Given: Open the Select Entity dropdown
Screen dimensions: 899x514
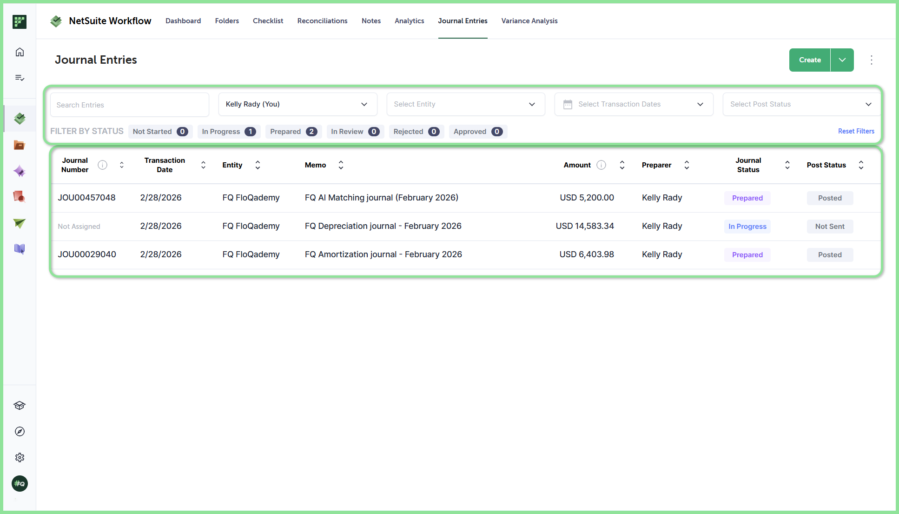Looking at the screenshot, I should tap(466, 104).
